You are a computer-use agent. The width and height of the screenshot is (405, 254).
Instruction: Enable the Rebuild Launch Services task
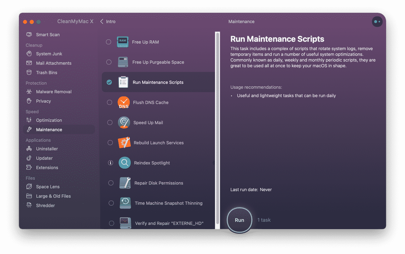pyautogui.click(x=110, y=143)
